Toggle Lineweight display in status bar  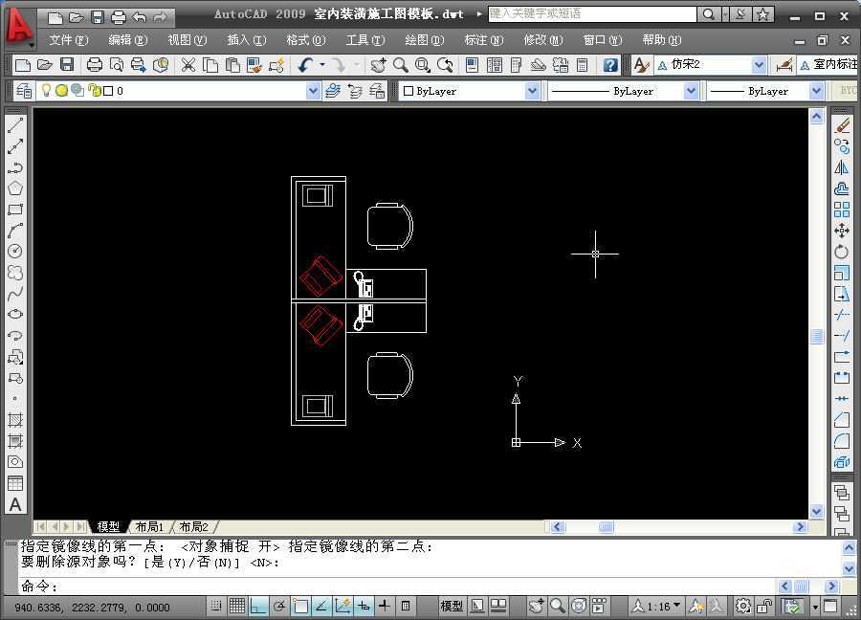tap(385, 606)
